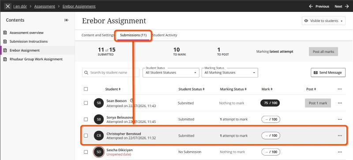Click Sonya Belousova's -- / 100 mark pill

click(270, 119)
